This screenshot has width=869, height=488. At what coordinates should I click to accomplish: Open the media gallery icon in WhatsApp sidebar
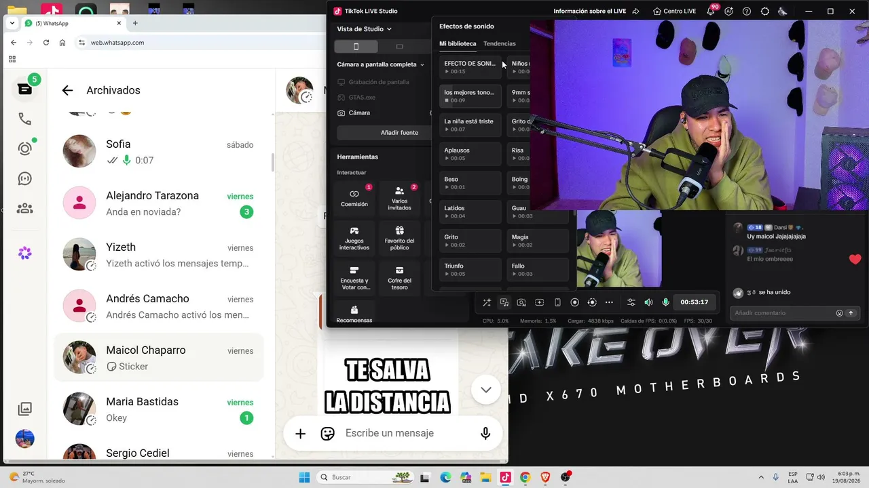tap(25, 408)
